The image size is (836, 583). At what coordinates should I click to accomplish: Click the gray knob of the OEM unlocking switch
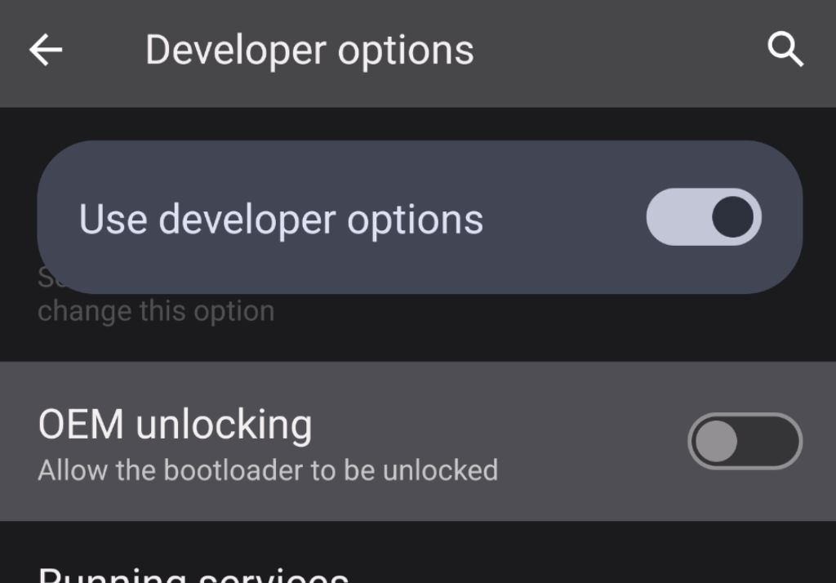click(716, 442)
